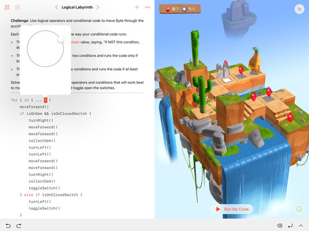Tap the gem and switch counter bar
This screenshot has height=231, width=309.
(x=180, y=9)
